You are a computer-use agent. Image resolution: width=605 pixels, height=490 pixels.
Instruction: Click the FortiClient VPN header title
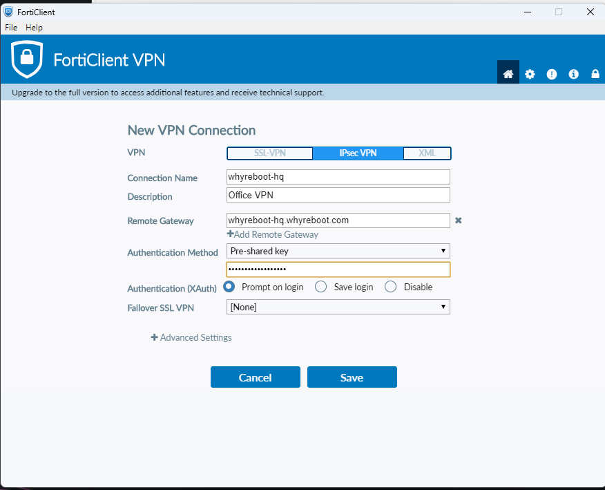tap(109, 60)
